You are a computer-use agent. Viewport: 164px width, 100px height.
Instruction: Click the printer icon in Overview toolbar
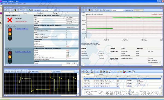(x=32, y=10)
